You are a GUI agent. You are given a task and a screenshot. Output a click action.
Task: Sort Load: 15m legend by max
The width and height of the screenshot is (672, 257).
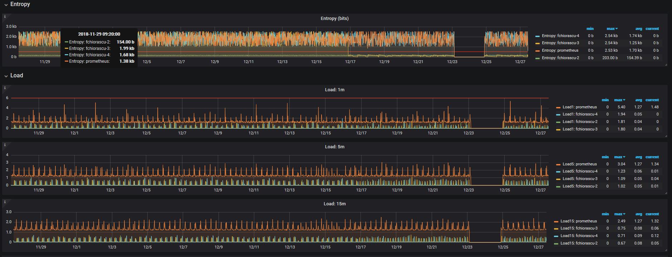point(619,214)
